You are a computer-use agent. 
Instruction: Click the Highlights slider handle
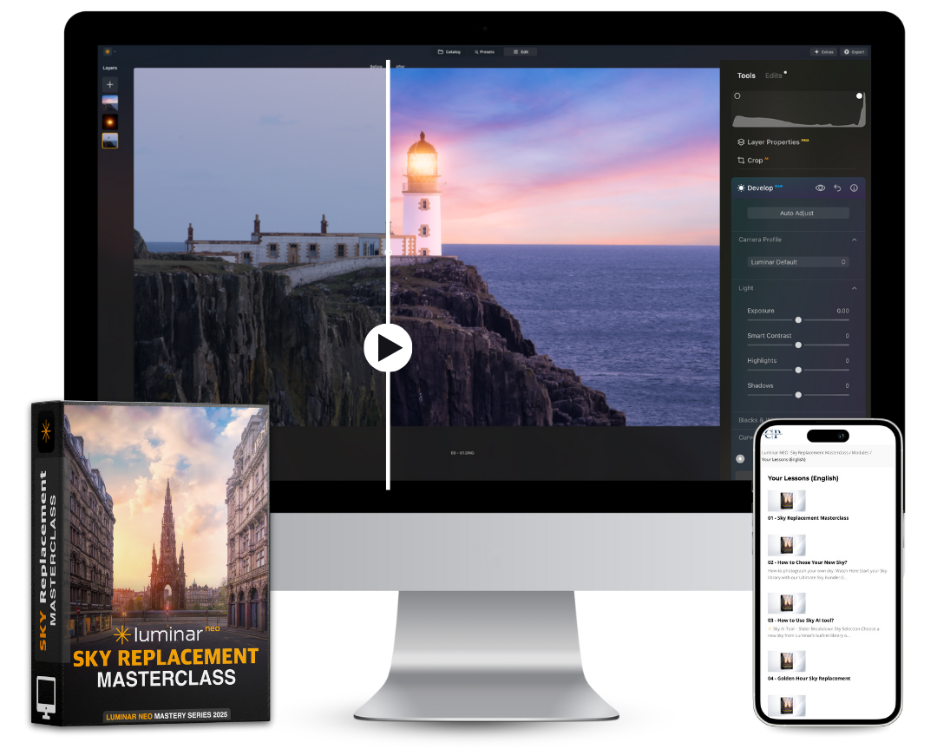click(x=798, y=370)
